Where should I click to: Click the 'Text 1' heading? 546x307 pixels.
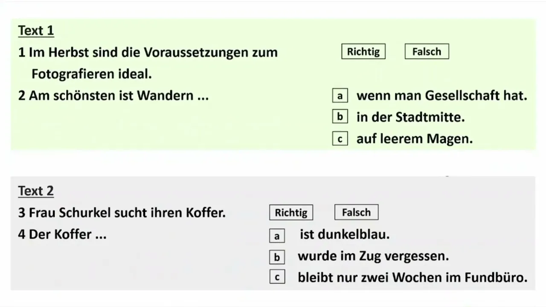pos(36,31)
